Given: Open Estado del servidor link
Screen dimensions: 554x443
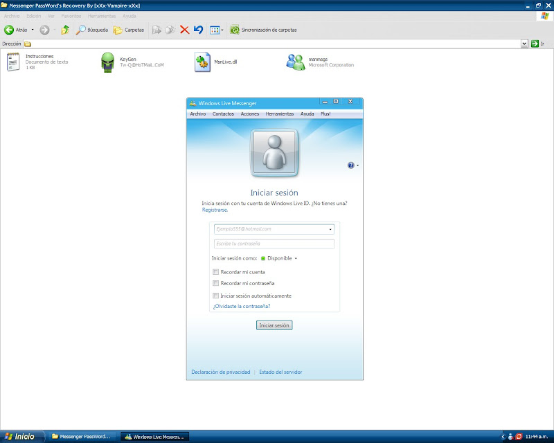Looking at the screenshot, I should click(x=280, y=372).
